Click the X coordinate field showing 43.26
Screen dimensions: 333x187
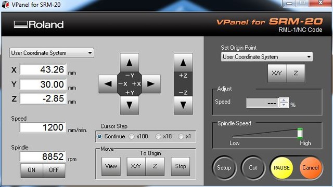43,69
